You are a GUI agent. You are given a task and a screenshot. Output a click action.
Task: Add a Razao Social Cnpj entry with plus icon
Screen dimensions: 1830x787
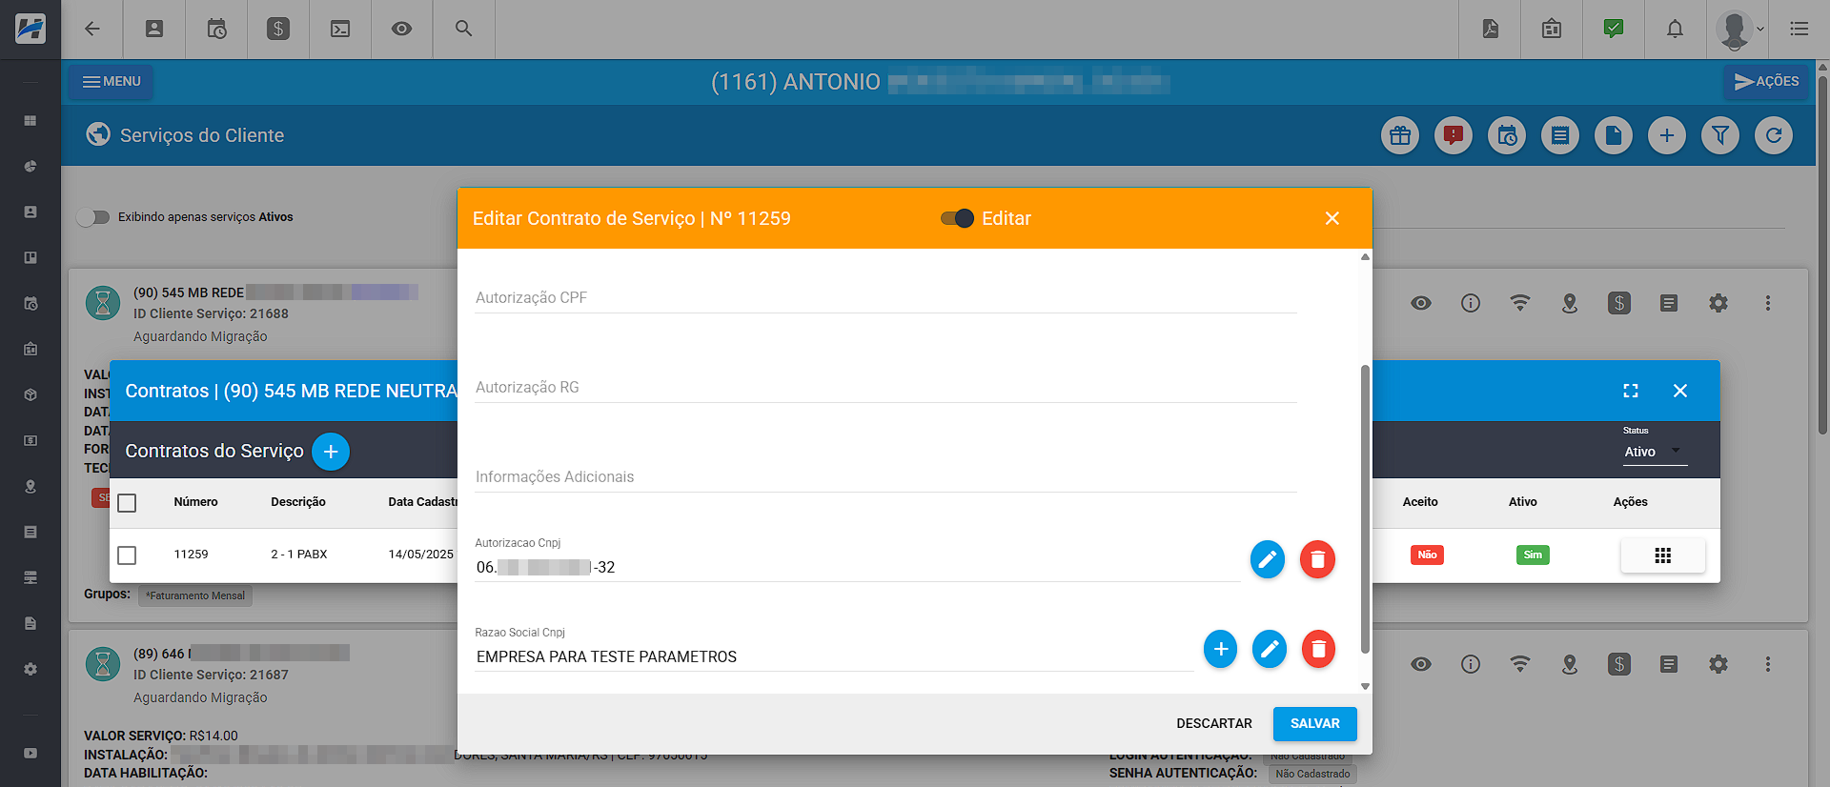pyautogui.click(x=1220, y=649)
